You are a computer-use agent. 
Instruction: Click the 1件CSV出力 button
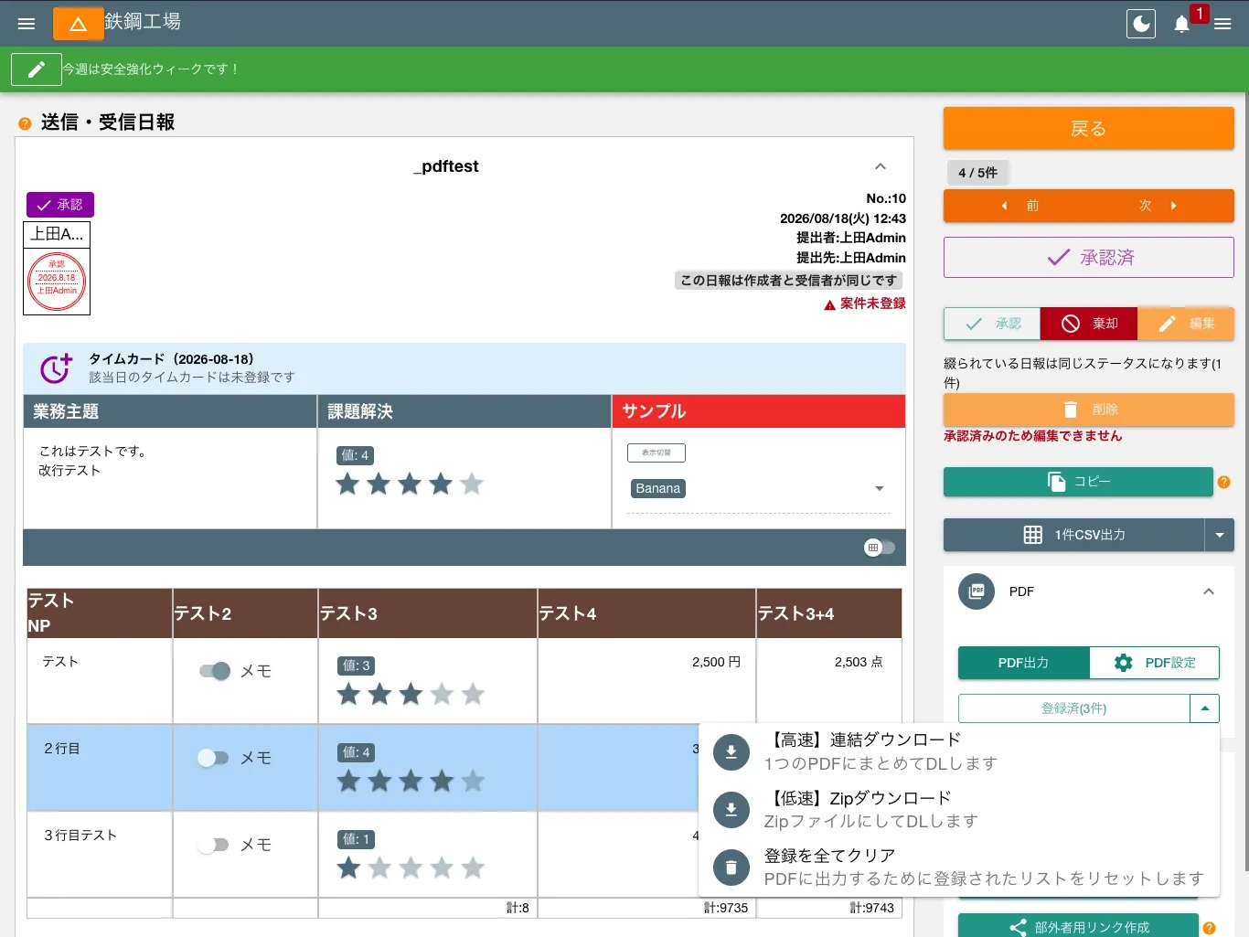coord(1074,535)
